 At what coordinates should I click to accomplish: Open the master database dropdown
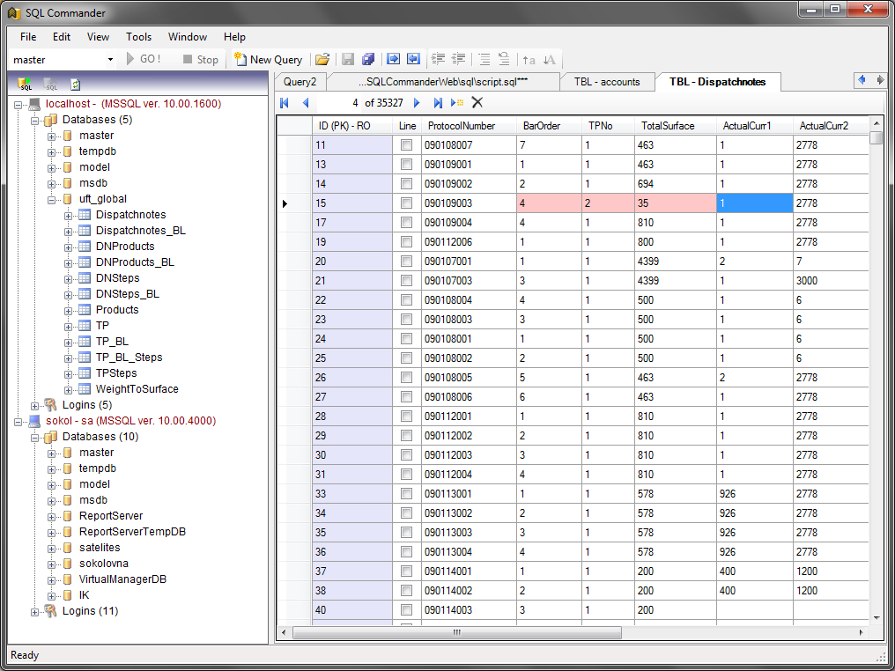(x=110, y=60)
